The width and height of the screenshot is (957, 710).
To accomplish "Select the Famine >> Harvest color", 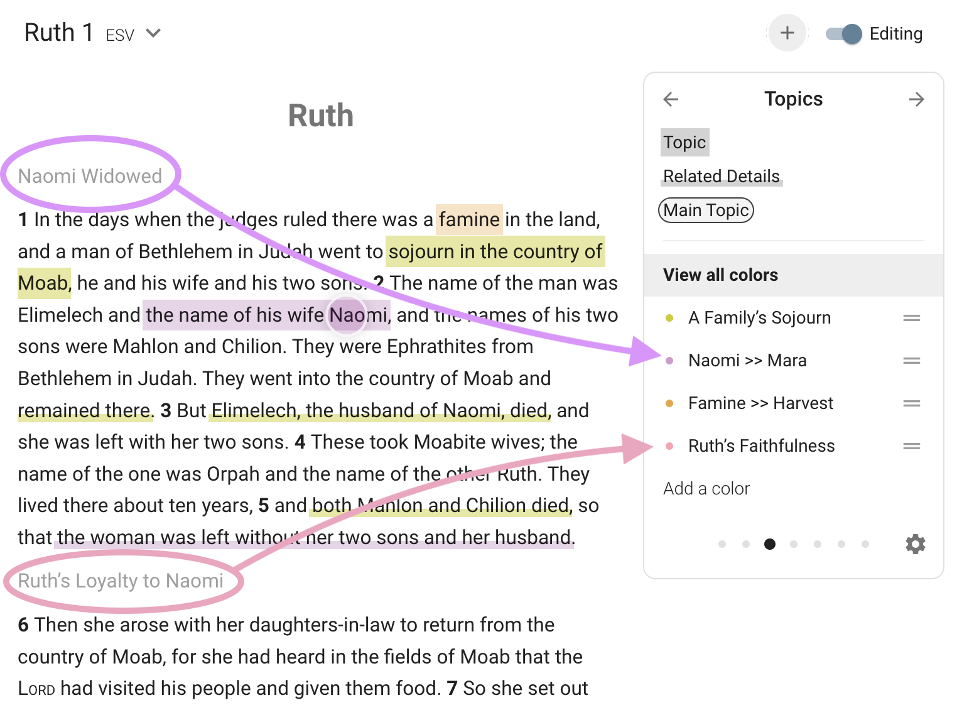I will pyautogui.click(x=760, y=403).
